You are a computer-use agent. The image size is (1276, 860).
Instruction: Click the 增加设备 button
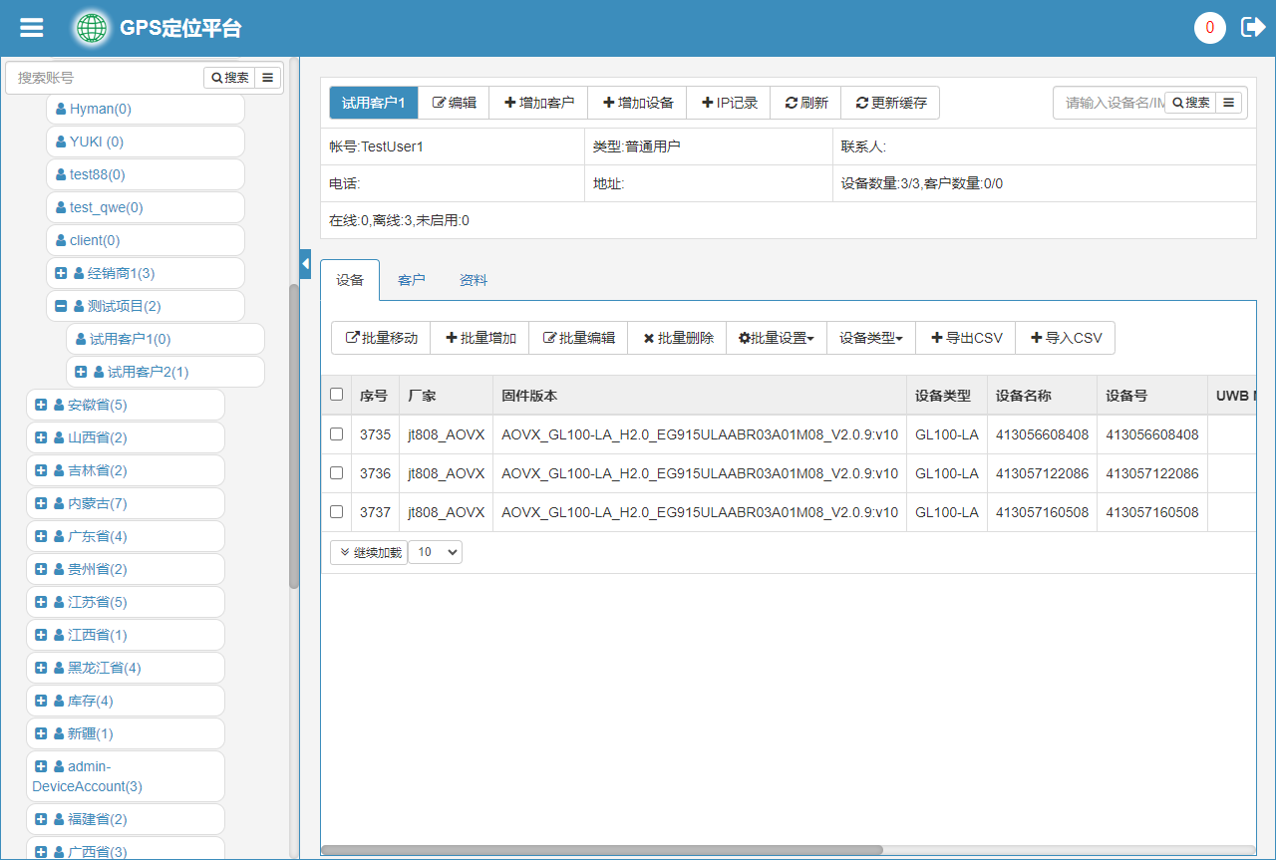tap(637, 103)
